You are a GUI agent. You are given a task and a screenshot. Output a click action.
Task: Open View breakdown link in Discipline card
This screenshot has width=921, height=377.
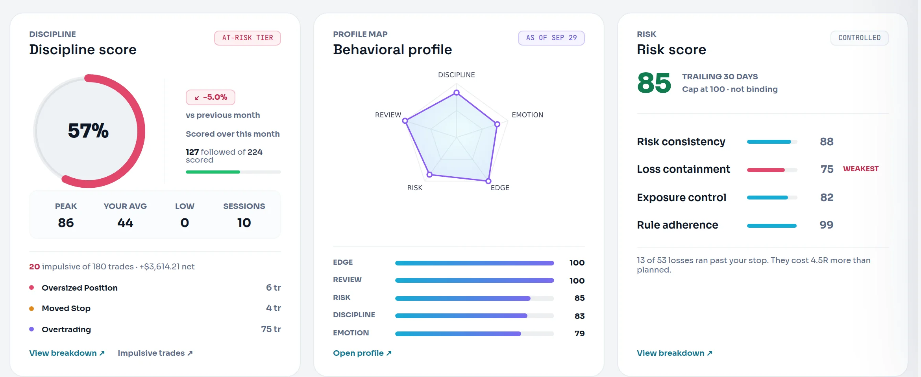point(67,353)
